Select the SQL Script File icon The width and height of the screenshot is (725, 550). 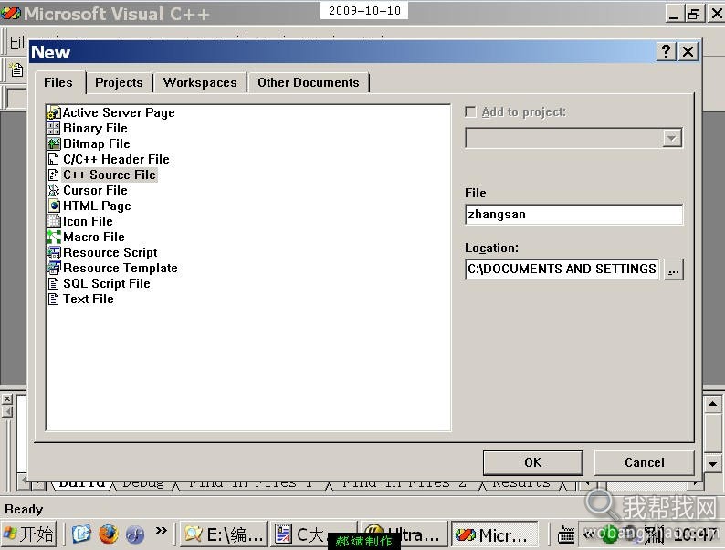coord(54,283)
